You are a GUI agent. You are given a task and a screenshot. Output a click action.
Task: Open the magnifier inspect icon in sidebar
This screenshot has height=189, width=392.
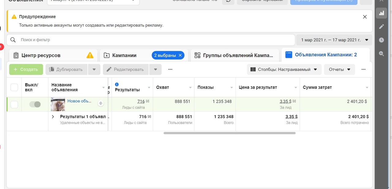(381, 54)
